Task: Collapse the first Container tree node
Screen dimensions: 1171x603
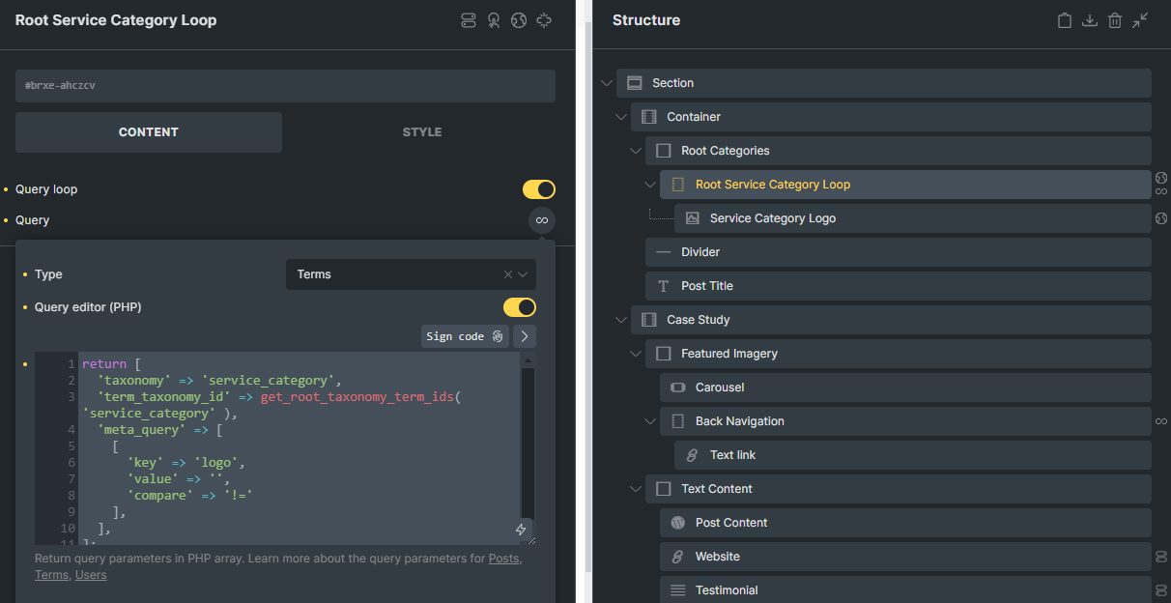Action: pos(621,117)
